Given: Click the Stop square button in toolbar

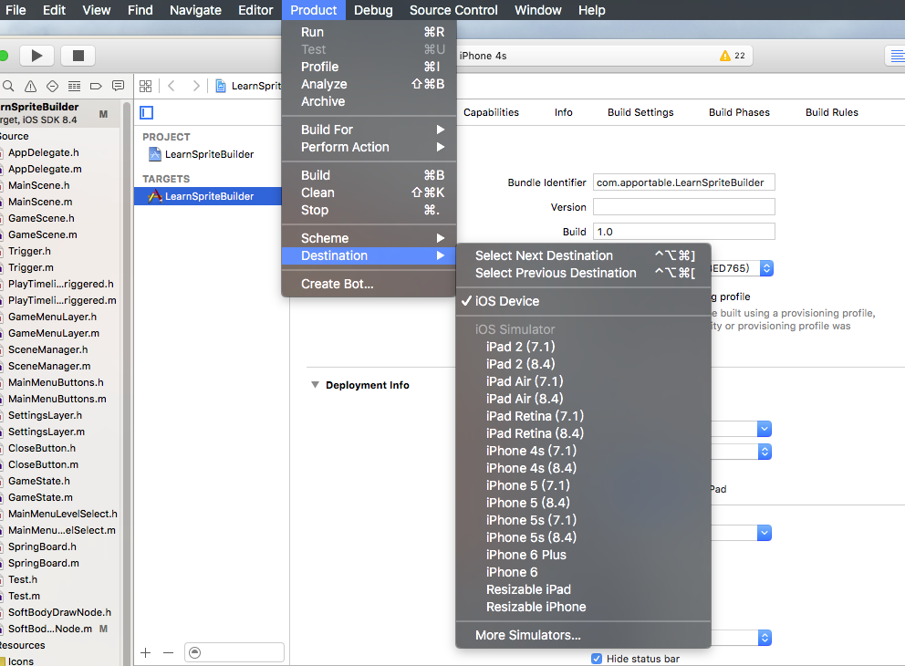Looking at the screenshot, I should click(x=78, y=56).
